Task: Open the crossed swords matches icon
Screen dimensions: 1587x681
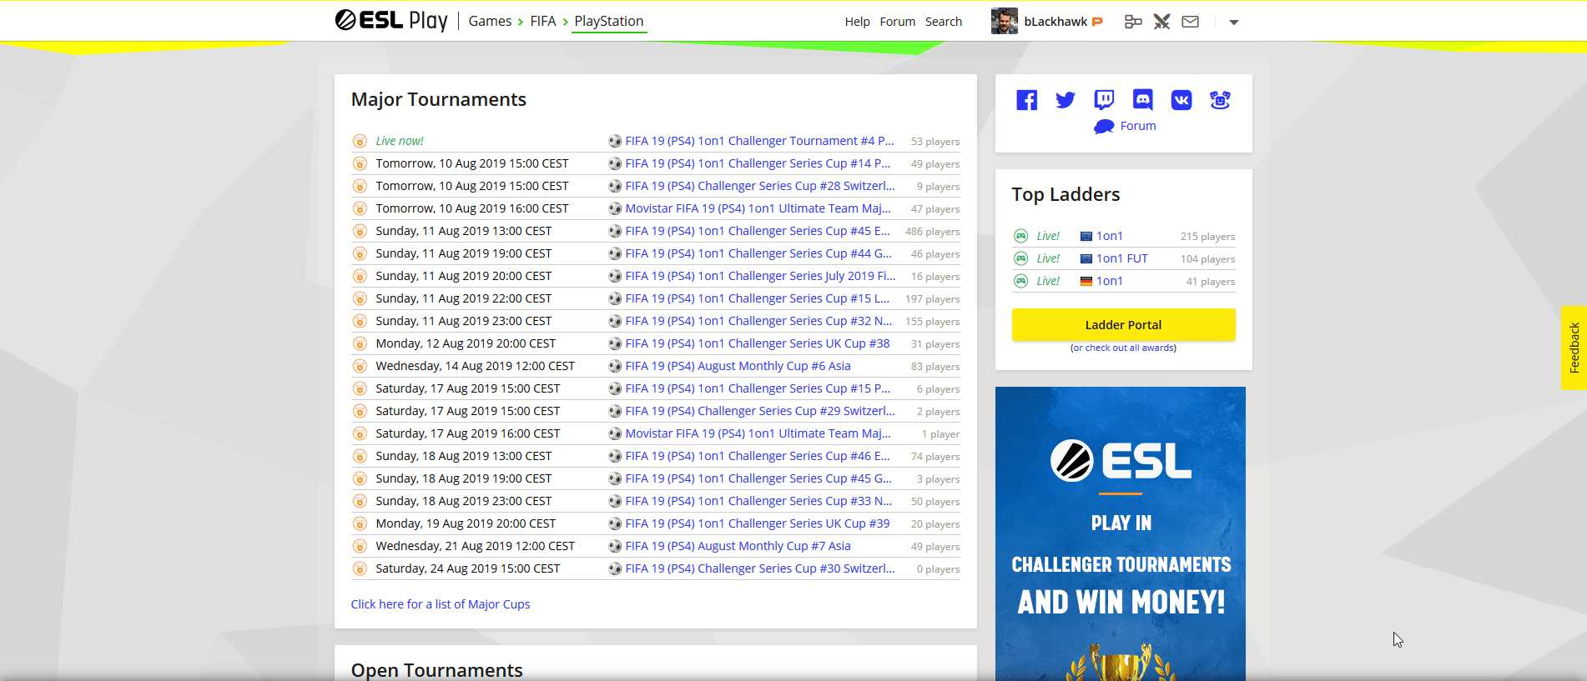Action: click(1161, 22)
